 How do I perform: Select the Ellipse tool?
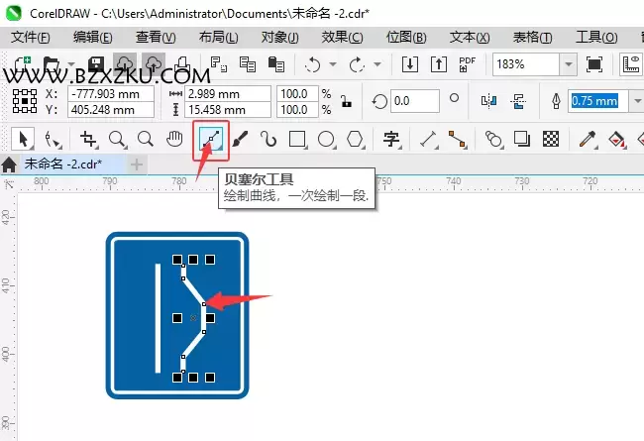pos(326,139)
